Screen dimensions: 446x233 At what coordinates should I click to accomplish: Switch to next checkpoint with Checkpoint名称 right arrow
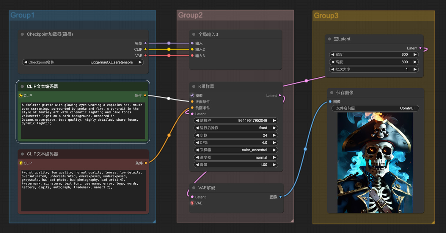140,62
